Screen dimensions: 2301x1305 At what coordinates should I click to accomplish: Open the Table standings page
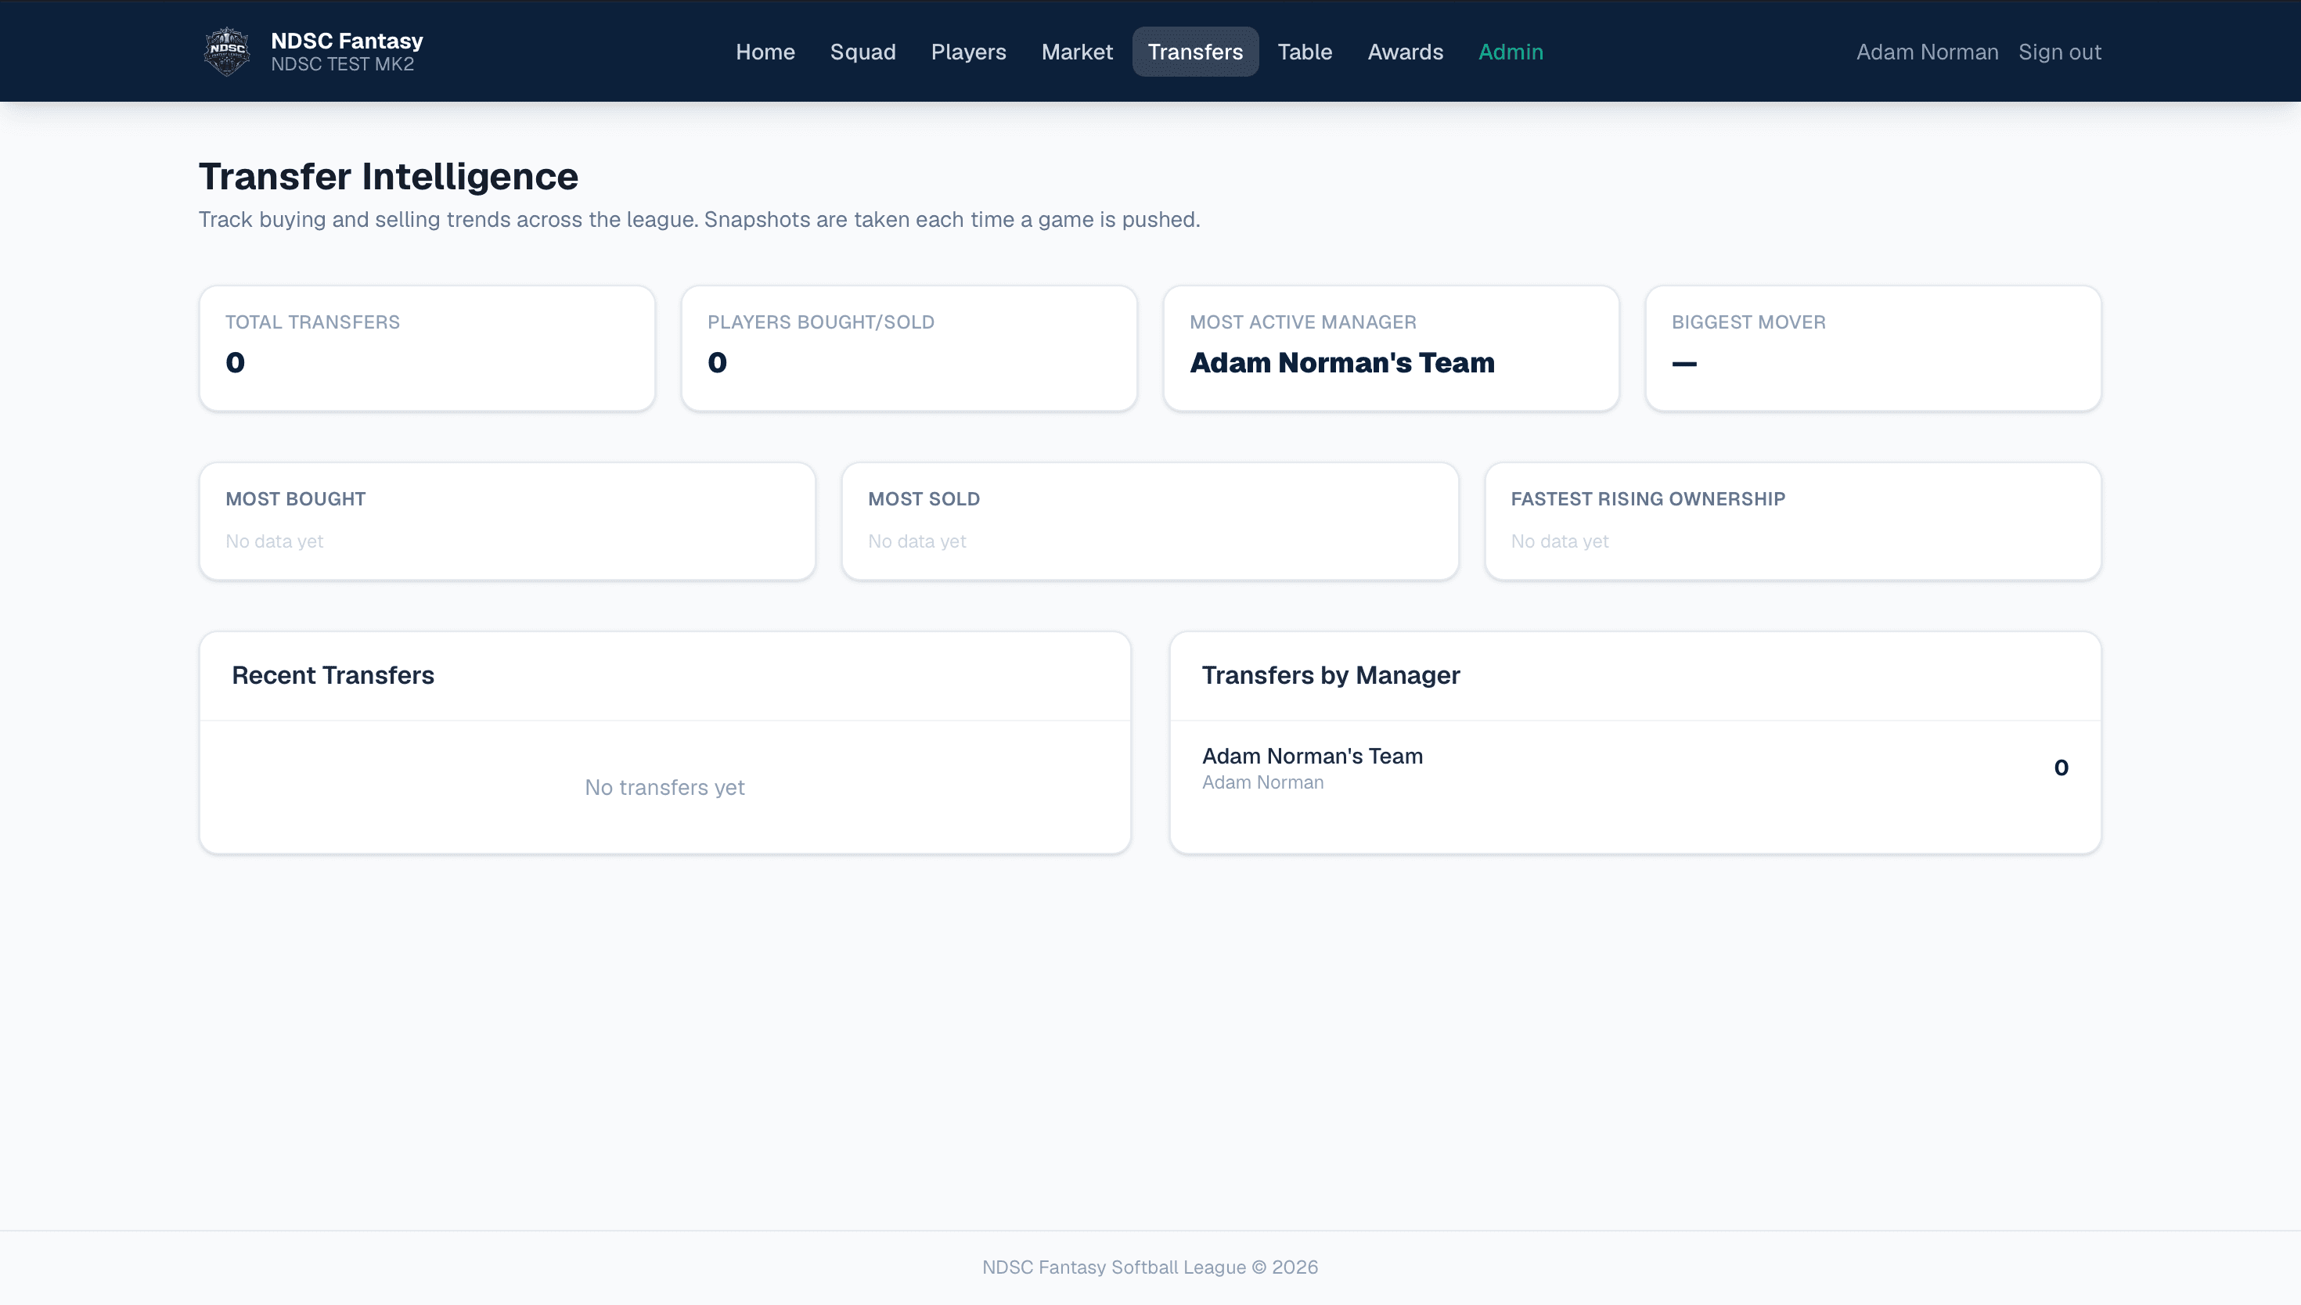1304,52
